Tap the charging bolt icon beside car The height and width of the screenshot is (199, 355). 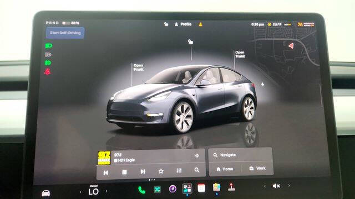click(262, 85)
